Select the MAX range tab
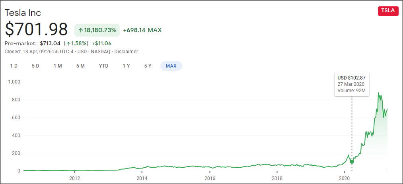403x184 pixels. point(171,66)
